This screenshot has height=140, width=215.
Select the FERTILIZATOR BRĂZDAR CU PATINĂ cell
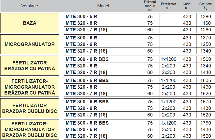coord(30,65)
